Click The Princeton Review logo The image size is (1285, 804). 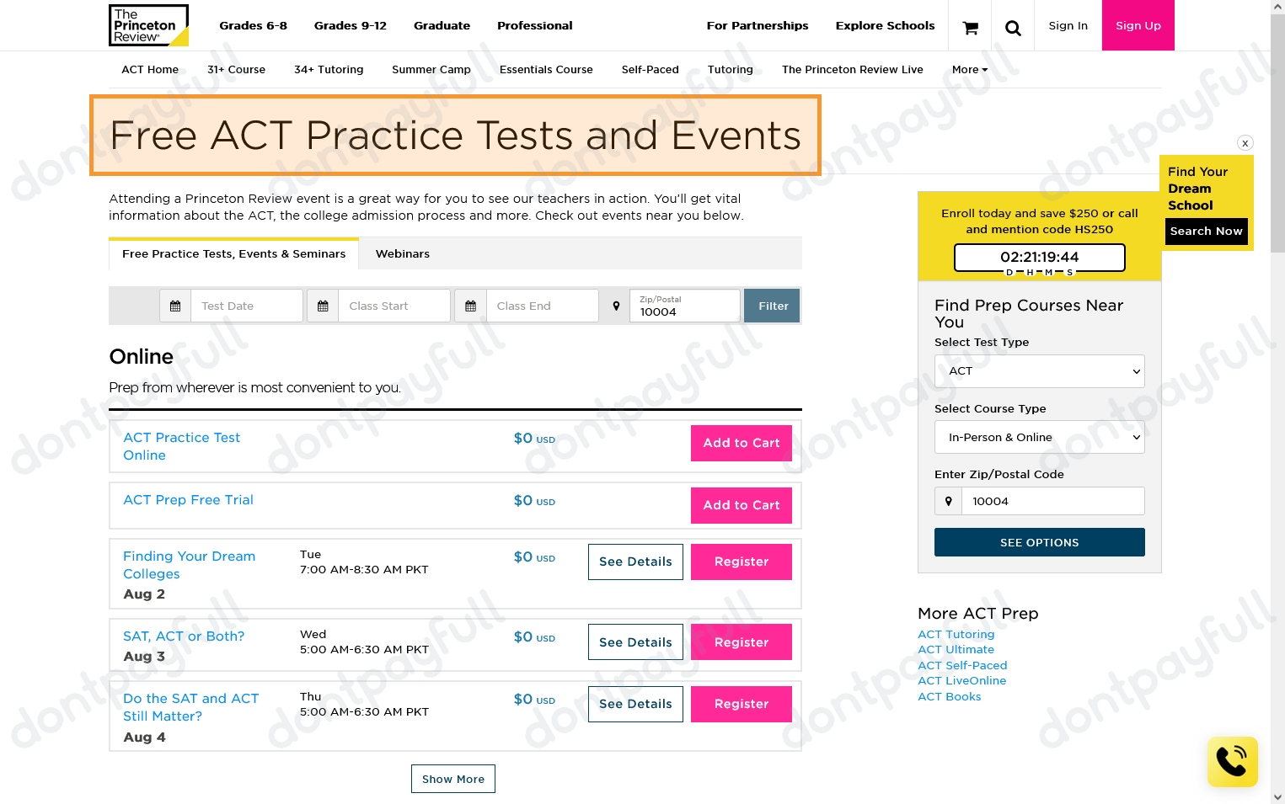click(x=148, y=25)
